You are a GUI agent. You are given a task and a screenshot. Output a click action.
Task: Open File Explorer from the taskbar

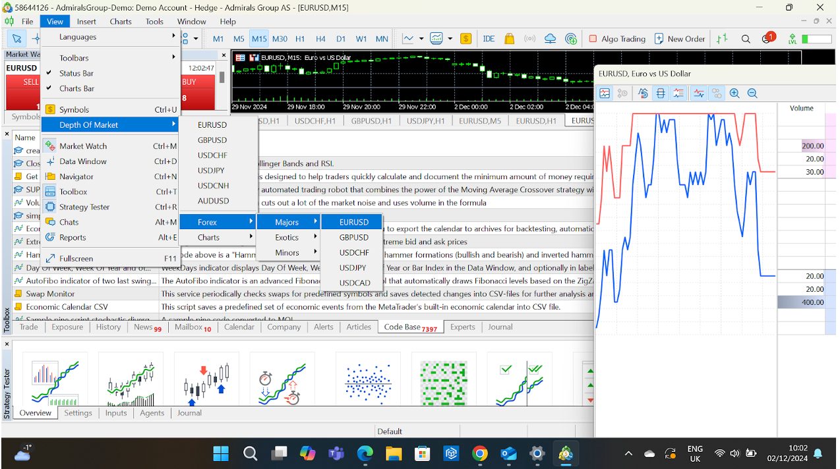394,453
